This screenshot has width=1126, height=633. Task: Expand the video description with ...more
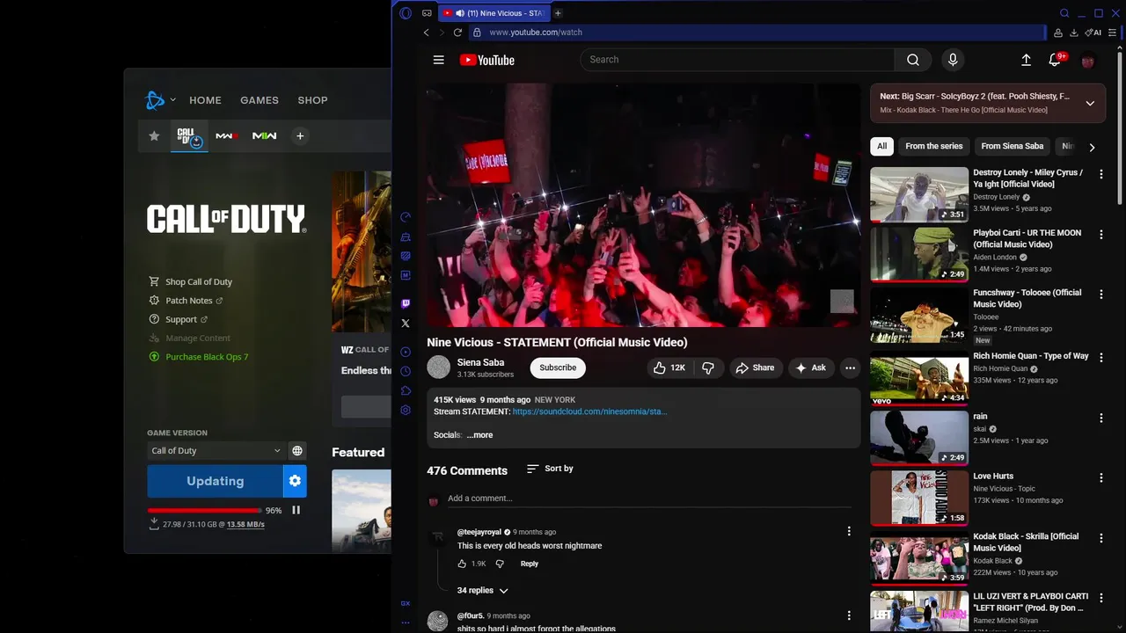[x=479, y=435]
